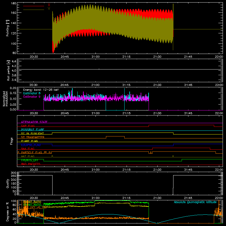Click the 'Flags' vertical axis title
The height and width of the screenshot is (226, 226).
pos(12,141)
